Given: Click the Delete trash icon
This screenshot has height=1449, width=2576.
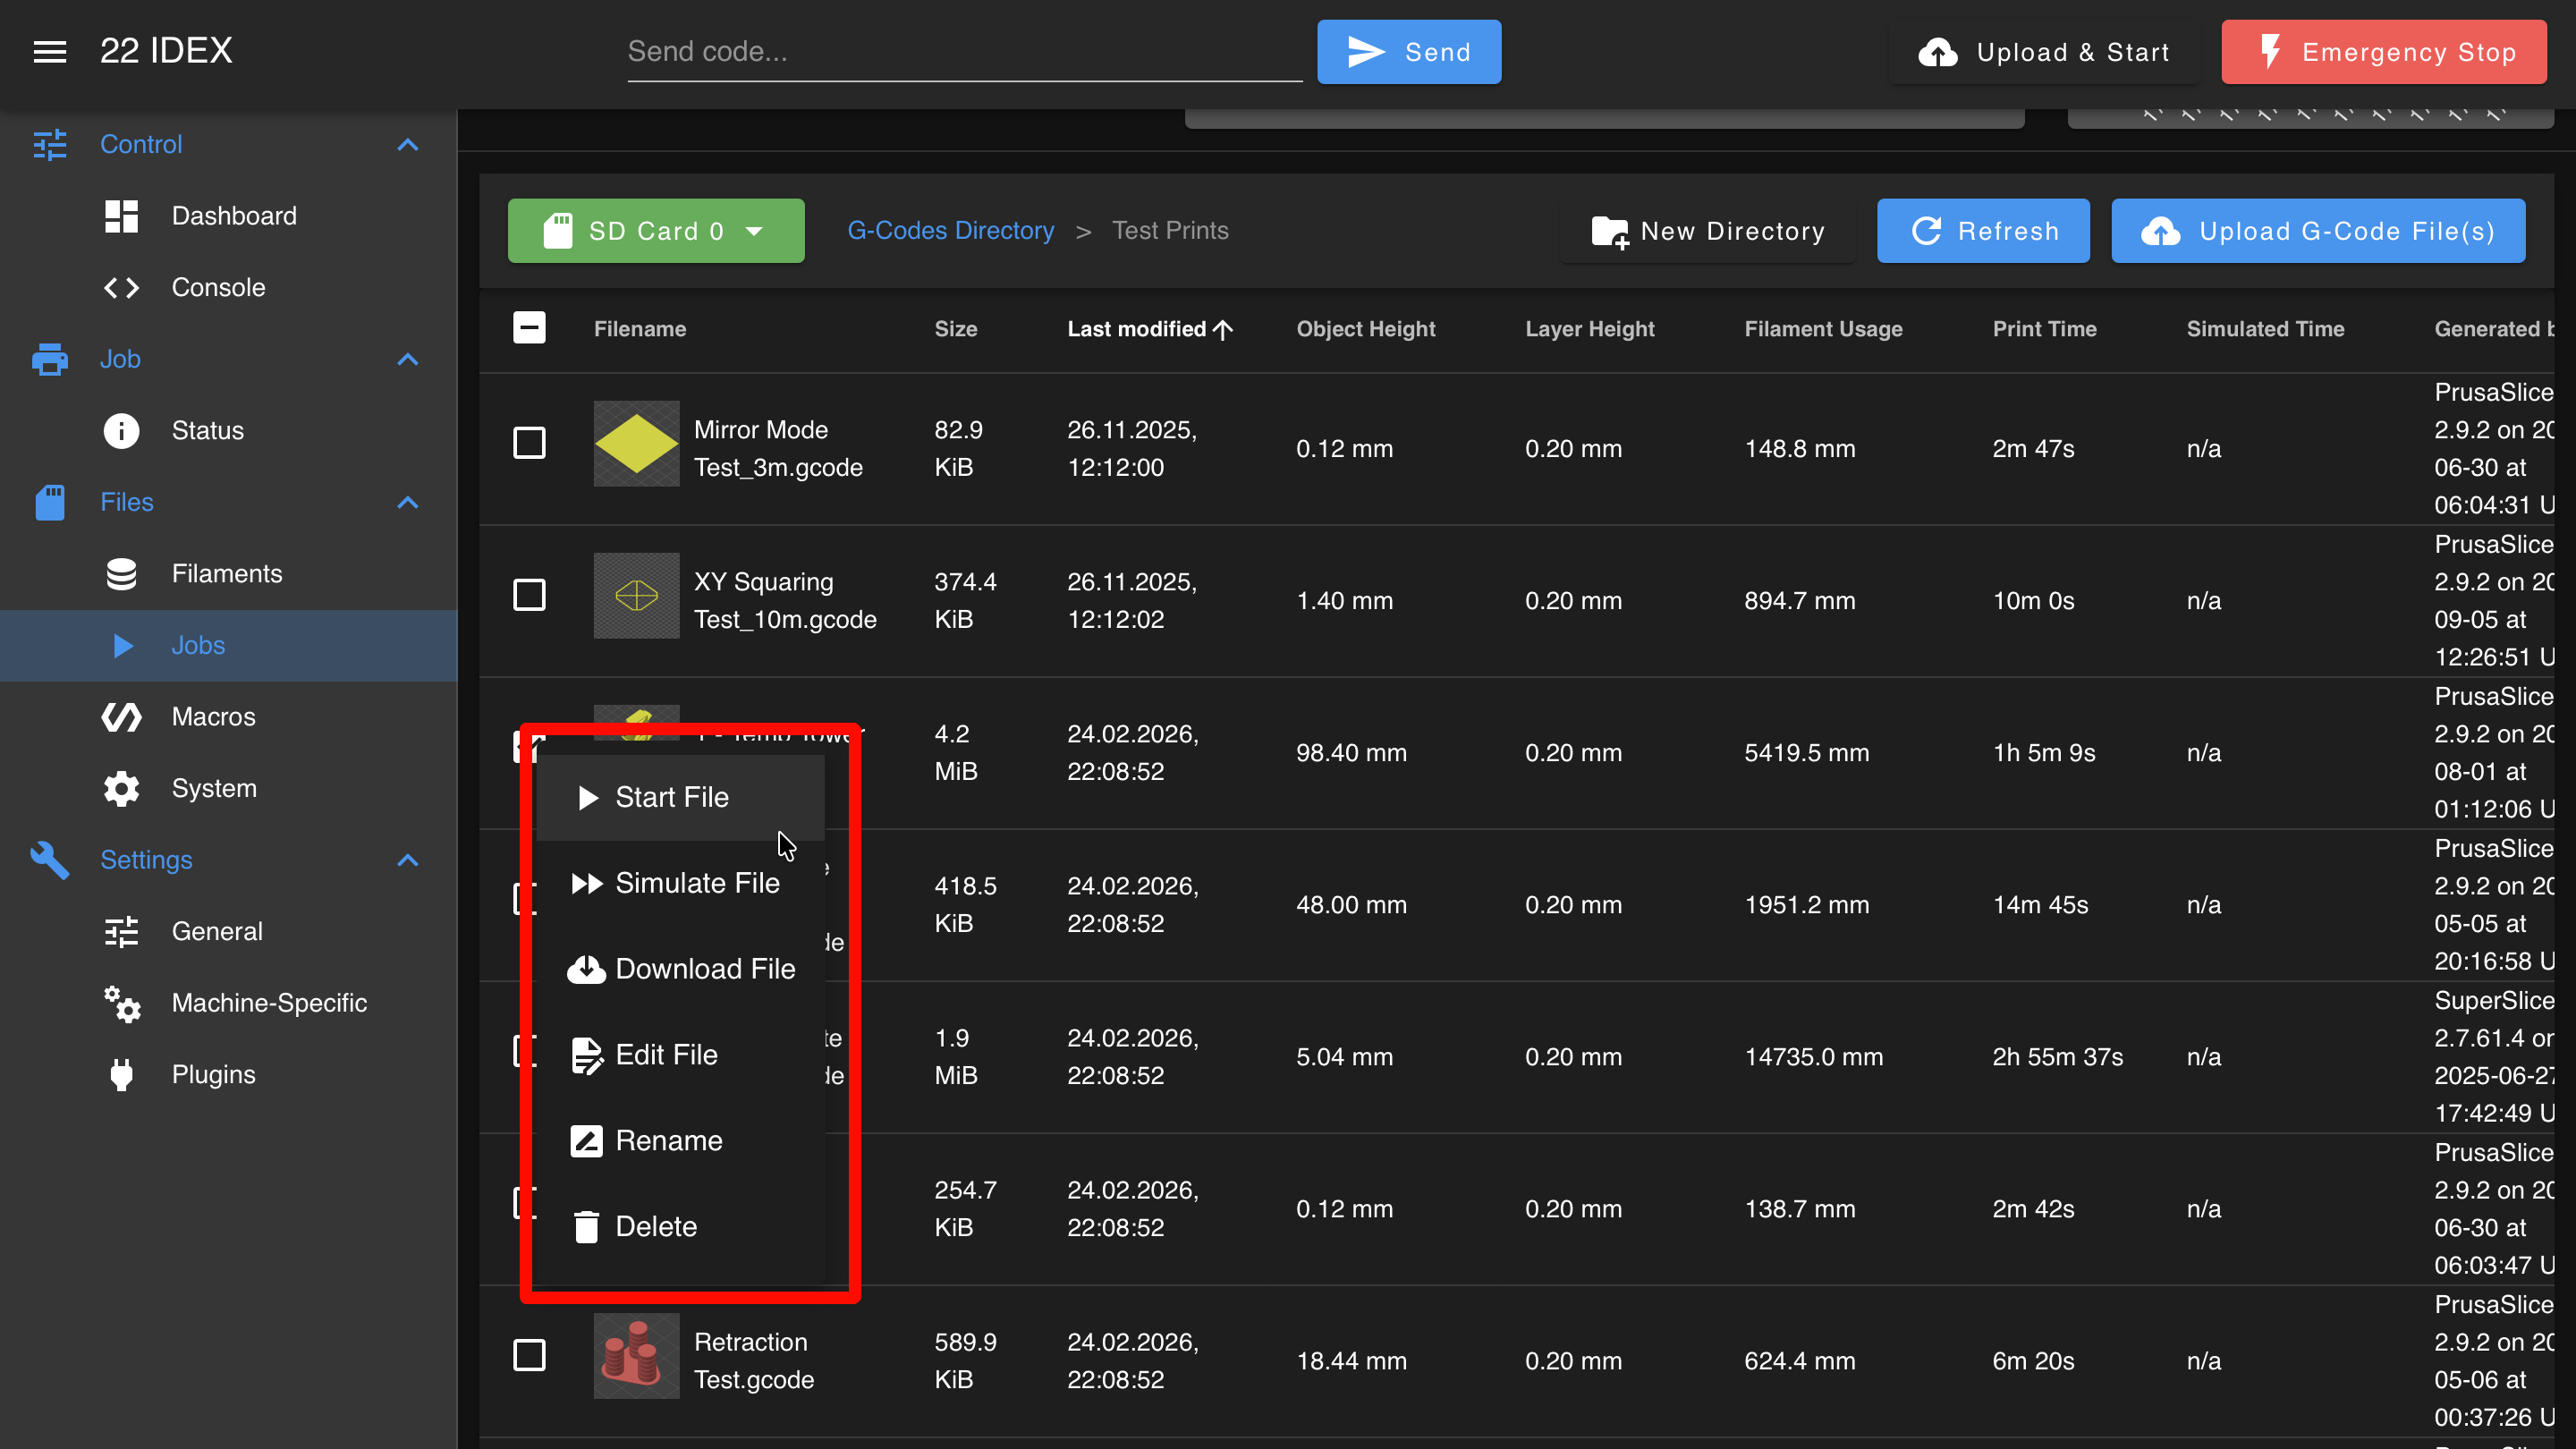Looking at the screenshot, I should tap(587, 1227).
